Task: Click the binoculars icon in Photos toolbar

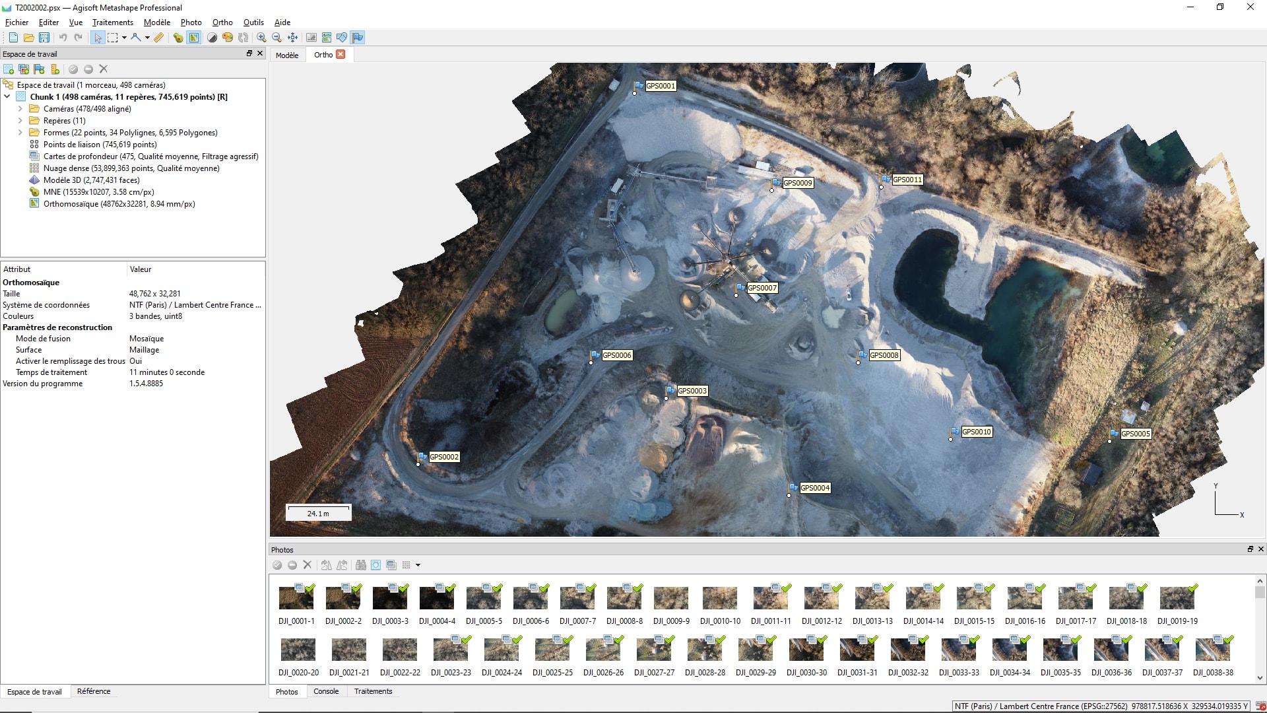Action: click(x=360, y=565)
